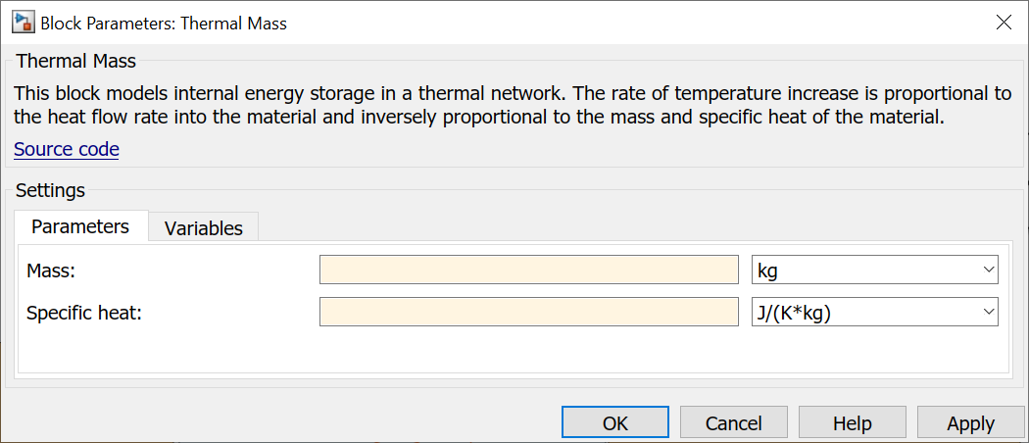Screen dimensions: 1029x443
Task: Open the kg mass unit dropdown
Action: [874, 270]
